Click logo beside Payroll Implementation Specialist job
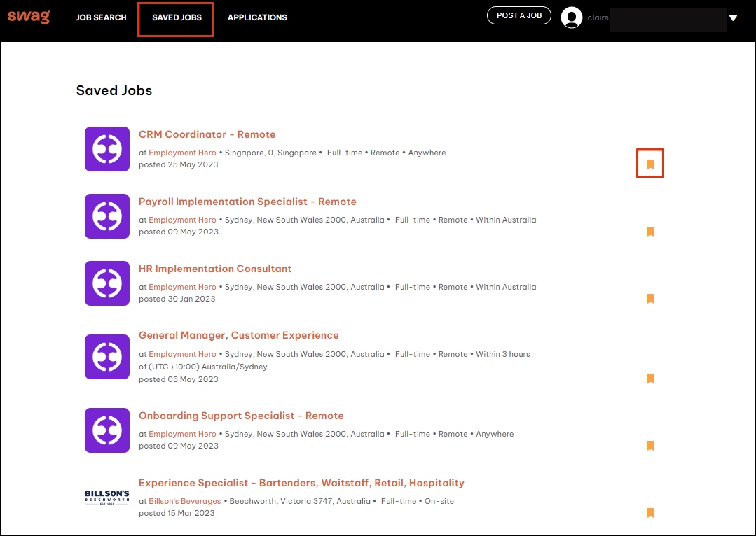 pos(107,216)
